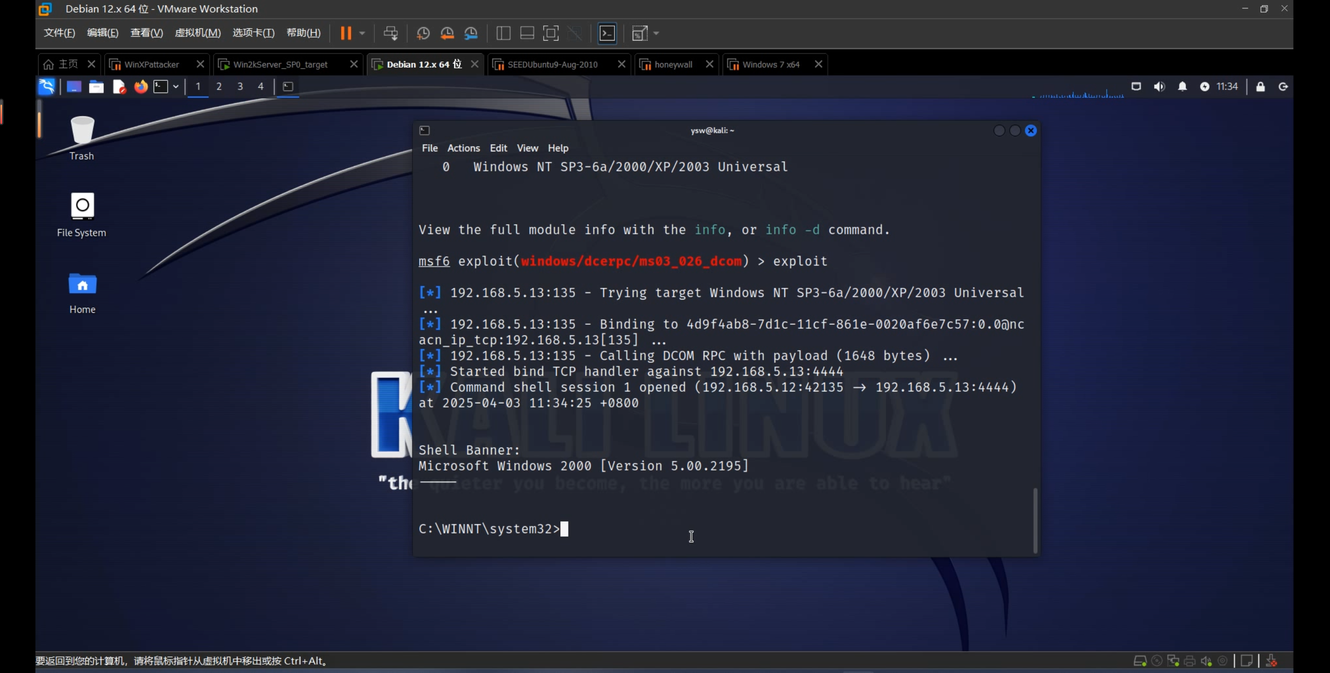Pause the virtual machine with the orange button

pos(345,33)
